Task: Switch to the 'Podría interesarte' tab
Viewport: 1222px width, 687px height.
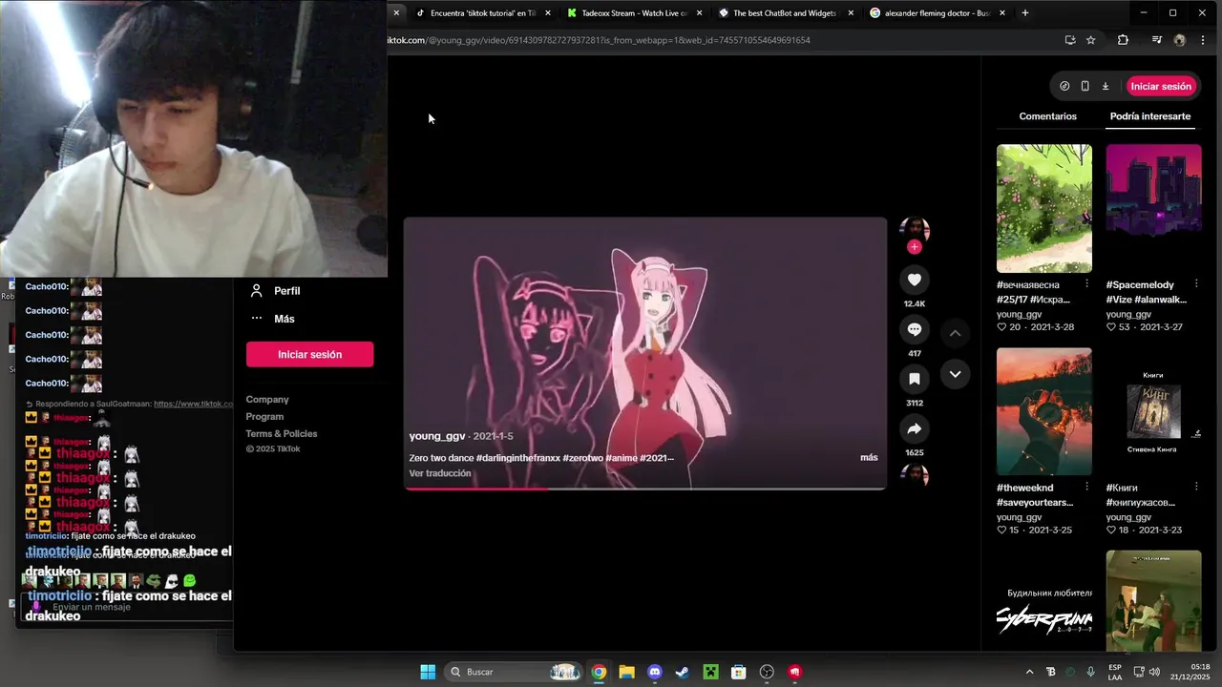Action: (x=1150, y=116)
